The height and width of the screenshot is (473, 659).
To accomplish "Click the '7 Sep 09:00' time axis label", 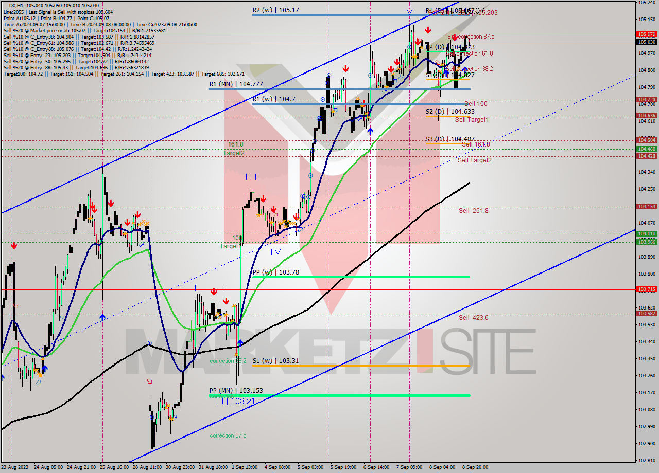I will click(x=409, y=467).
